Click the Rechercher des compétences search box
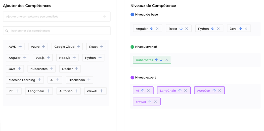 (57, 31)
